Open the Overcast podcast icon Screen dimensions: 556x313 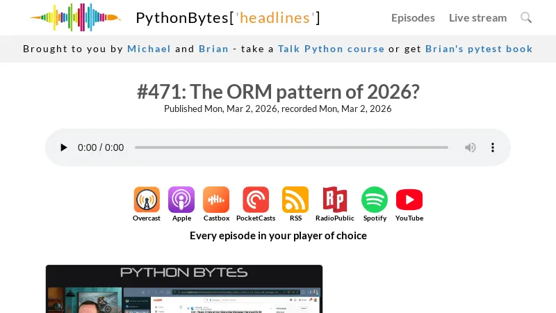147,200
